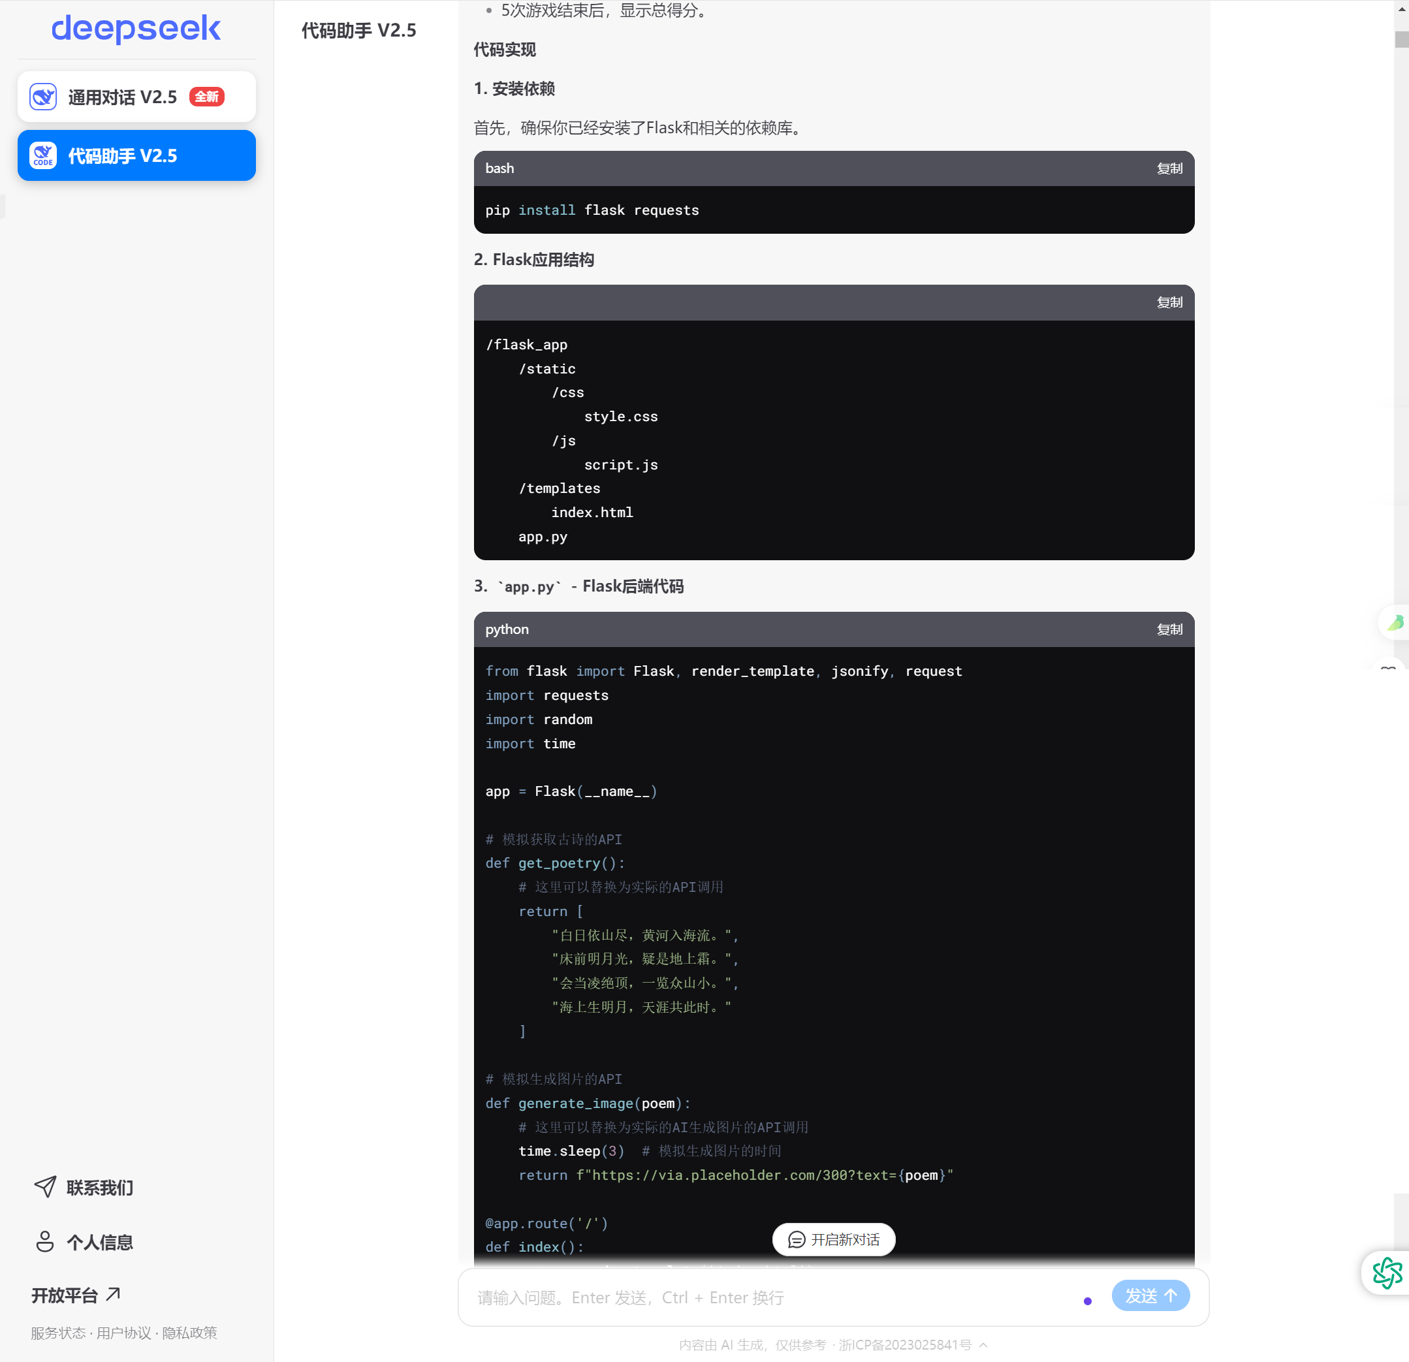Click script.js in the folder structure
This screenshot has width=1409, height=1362.
pyautogui.click(x=620, y=465)
